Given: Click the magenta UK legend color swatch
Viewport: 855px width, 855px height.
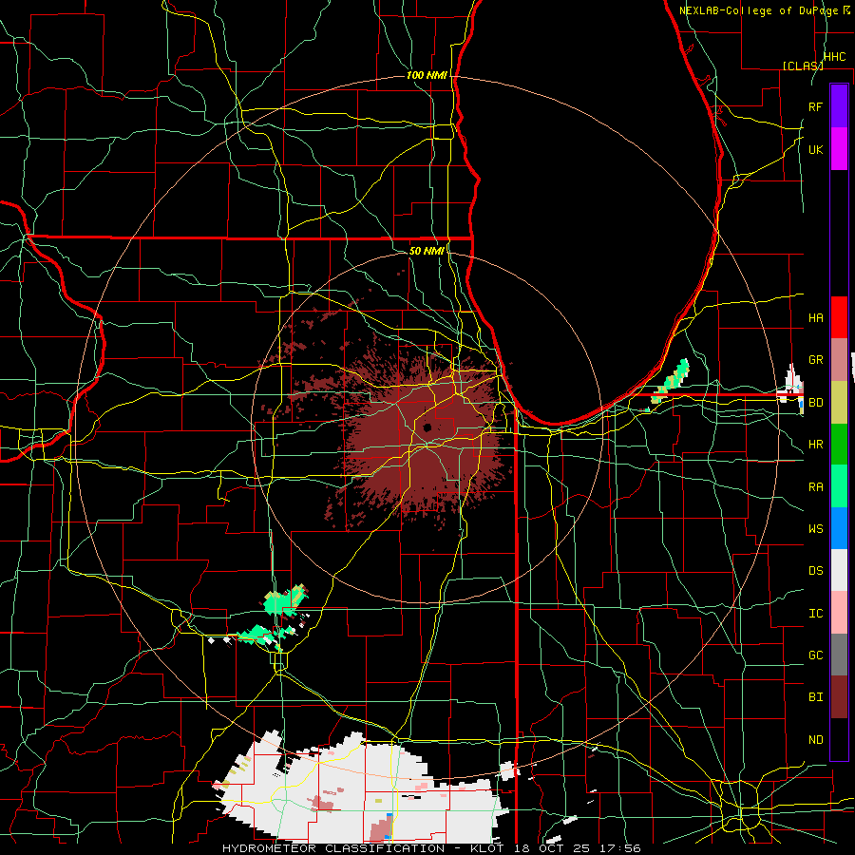Looking at the screenshot, I should [x=839, y=149].
